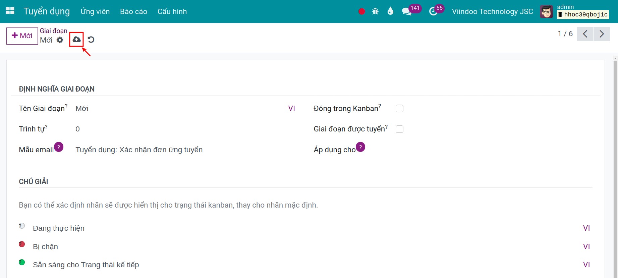
Task: Create a new record with Mới button
Action: [x=22, y=36]
